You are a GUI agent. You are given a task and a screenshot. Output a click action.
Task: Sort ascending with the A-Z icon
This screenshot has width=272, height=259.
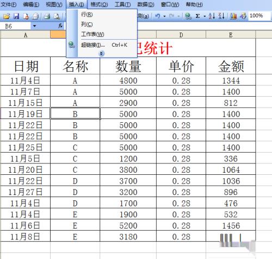click(212, 16)
